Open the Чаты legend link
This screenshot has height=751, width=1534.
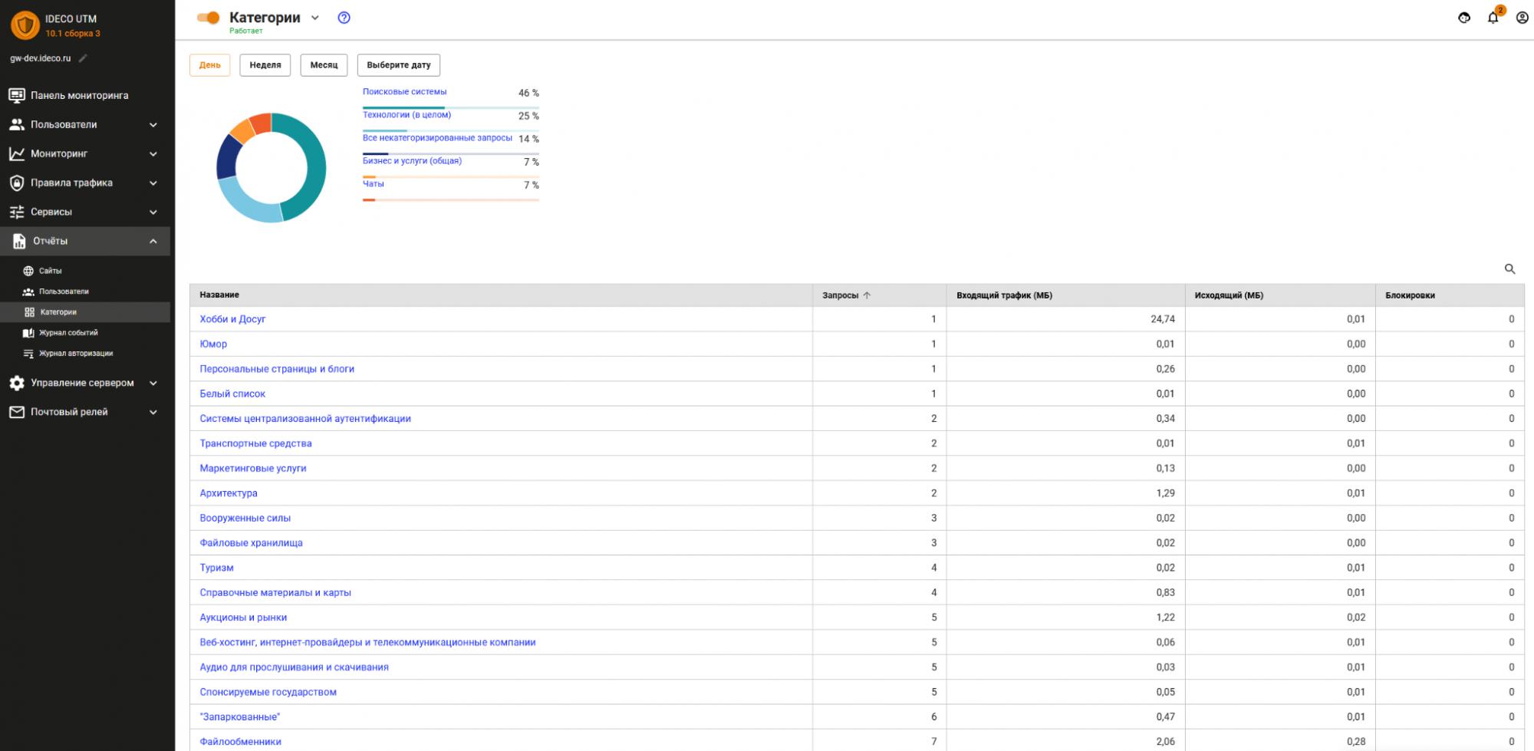tap(374, 184)
